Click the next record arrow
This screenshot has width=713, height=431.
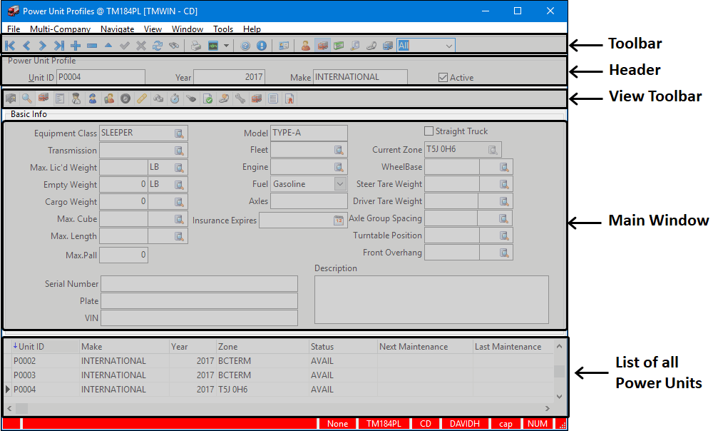click(x=43, y=46)
